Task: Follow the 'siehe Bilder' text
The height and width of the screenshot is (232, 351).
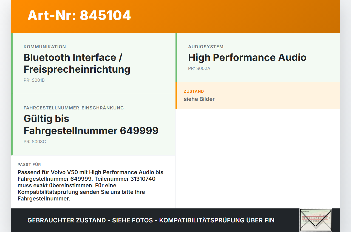Action: (x=199, y=99)
